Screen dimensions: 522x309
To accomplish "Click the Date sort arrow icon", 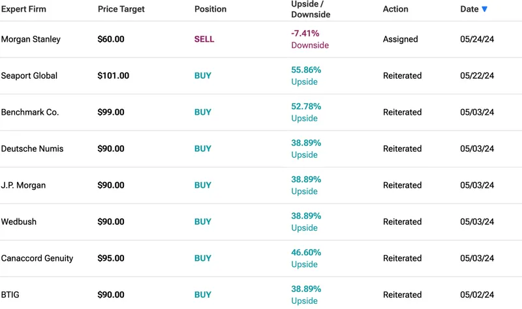I will pyautogui.click(x=484, y=9).
